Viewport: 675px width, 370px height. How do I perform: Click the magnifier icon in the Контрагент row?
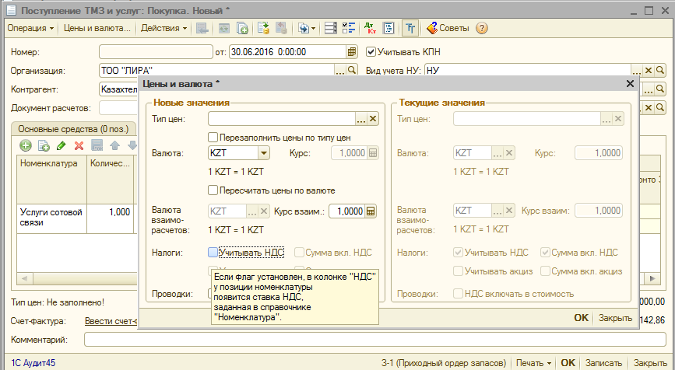click(660, 89)
